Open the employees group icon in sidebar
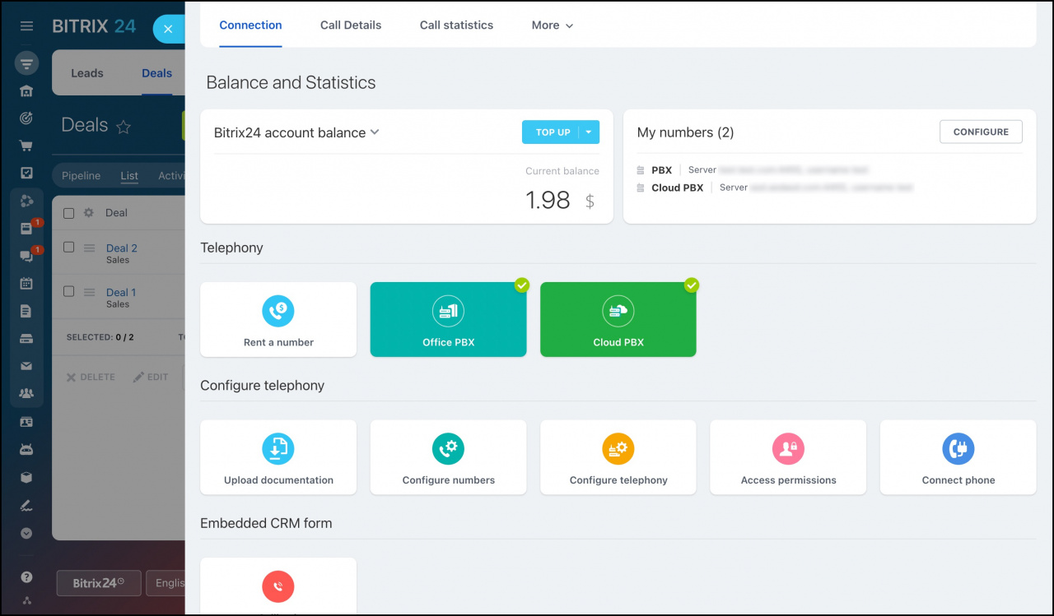 tap(26, 394)
